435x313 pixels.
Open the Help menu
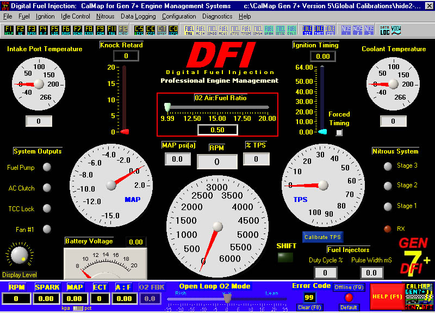pyautogui.click(x=245, y=16)
